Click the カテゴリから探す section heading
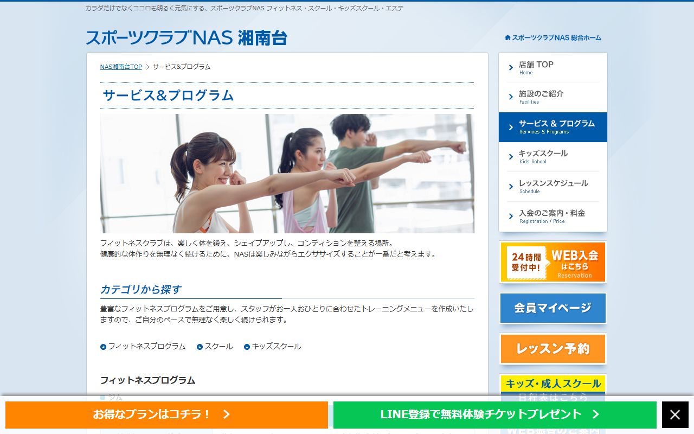 coord(140,289)
